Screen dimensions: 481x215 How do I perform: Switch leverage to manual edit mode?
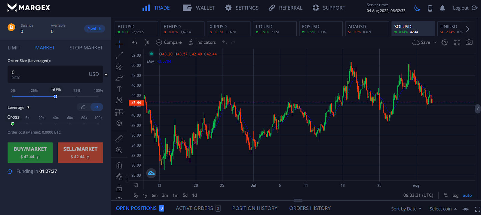[x=83, y=107]
